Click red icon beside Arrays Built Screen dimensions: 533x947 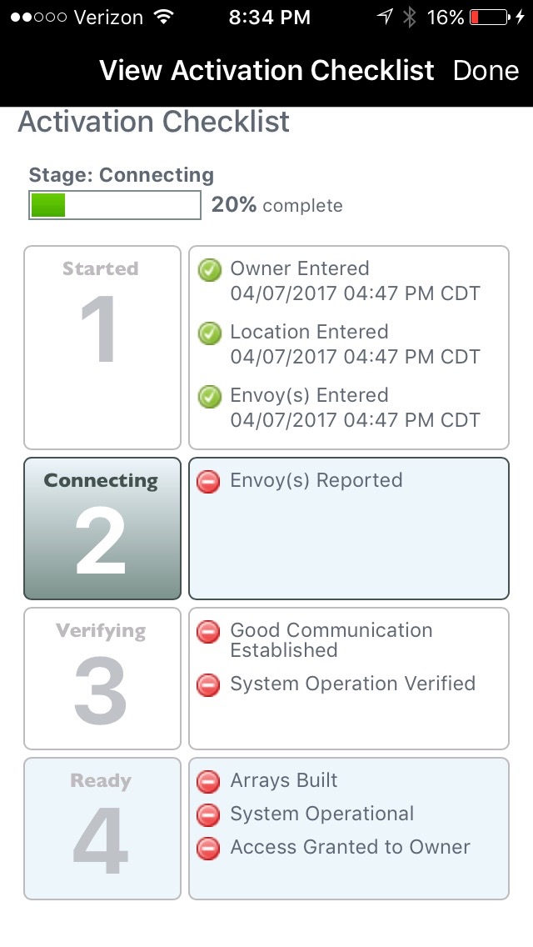[x=208, y=782]
